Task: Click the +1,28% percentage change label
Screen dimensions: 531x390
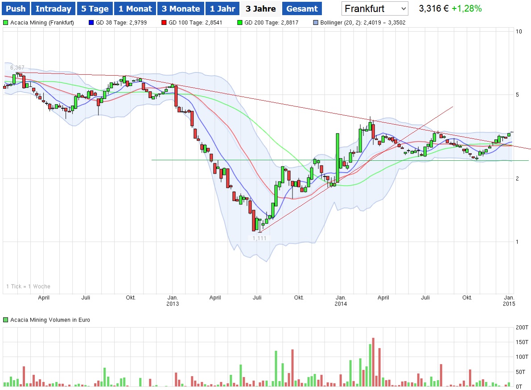Action: (x=466, y=8)
